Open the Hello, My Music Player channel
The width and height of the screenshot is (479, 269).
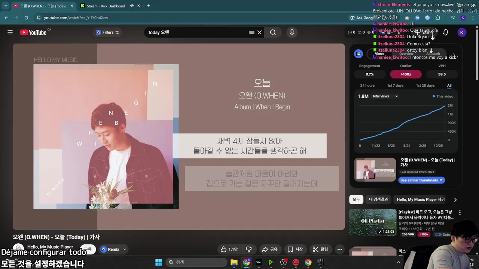tap(50, 247)
